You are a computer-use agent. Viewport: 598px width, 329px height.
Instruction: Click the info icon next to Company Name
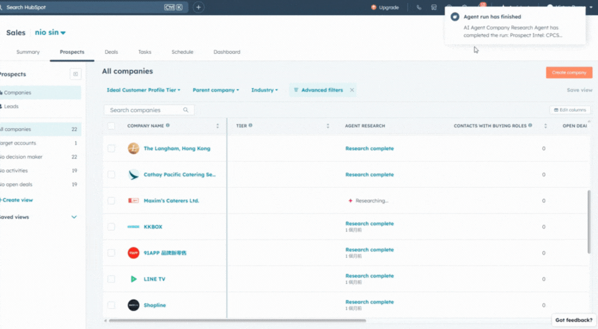(x=168, y=126)
